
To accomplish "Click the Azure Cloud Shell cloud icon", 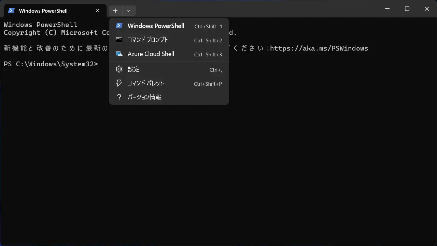I will (x=119, y=54).
